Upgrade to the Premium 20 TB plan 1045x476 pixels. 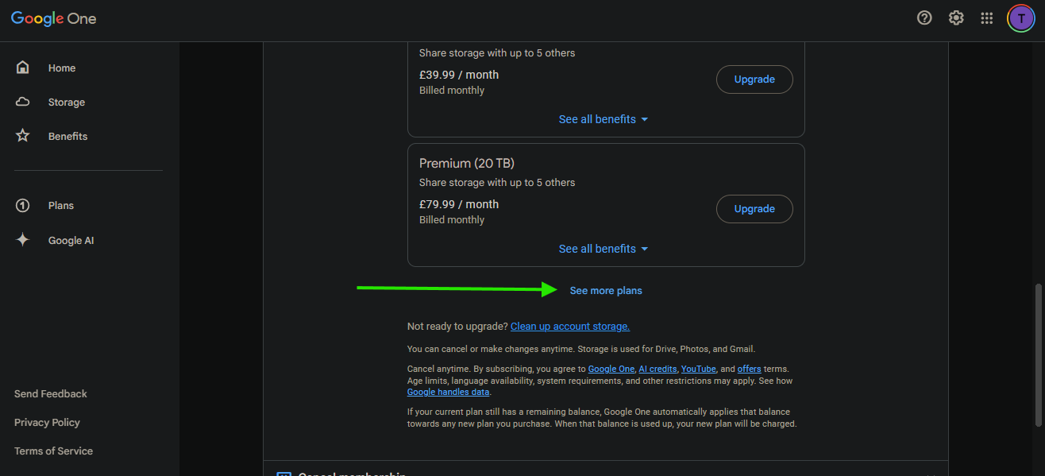754,209
